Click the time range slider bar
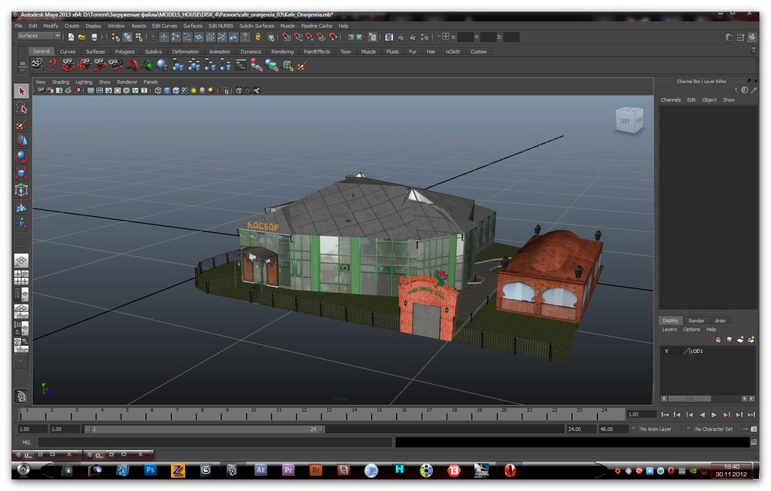The image size is (771, 491). pos(203,428)
